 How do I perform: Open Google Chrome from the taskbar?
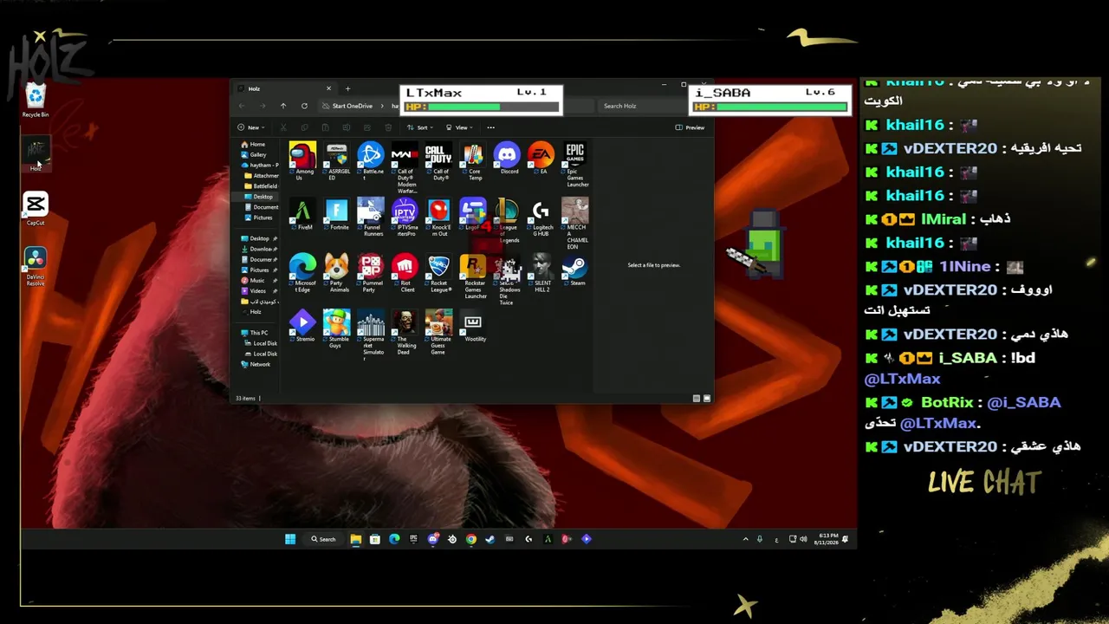[470, 539]
